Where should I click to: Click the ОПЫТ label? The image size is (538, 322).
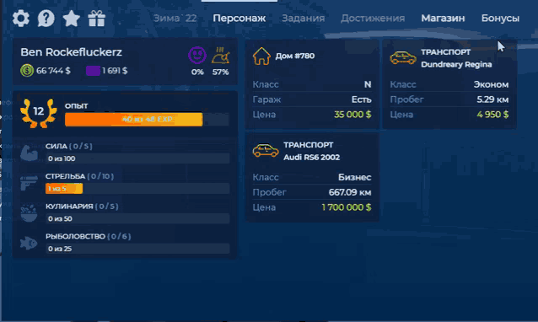[77, 106]
